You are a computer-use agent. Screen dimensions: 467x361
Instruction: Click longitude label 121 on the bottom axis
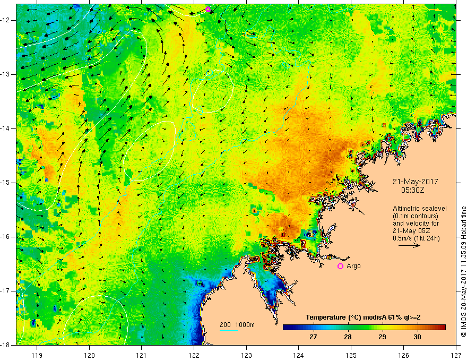(x=142, y=355)
